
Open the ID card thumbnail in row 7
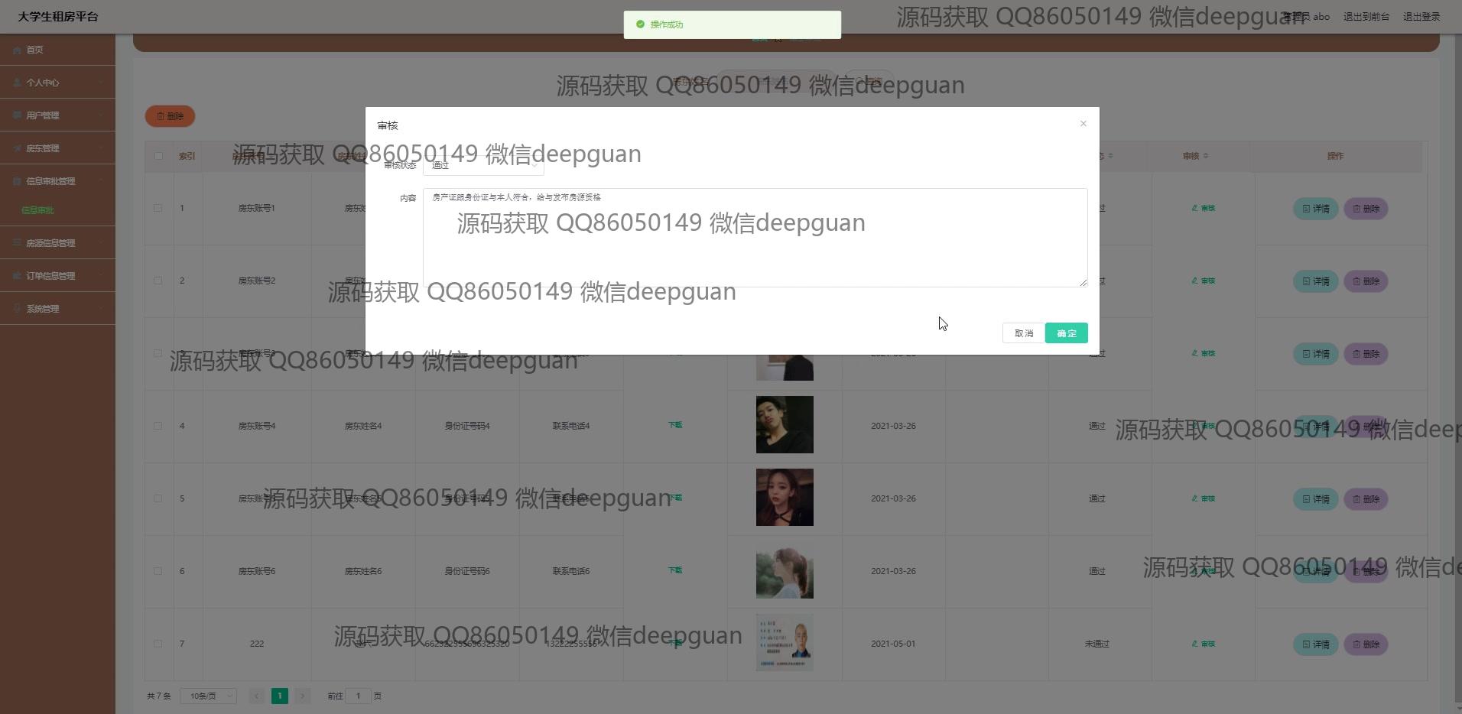785,643
